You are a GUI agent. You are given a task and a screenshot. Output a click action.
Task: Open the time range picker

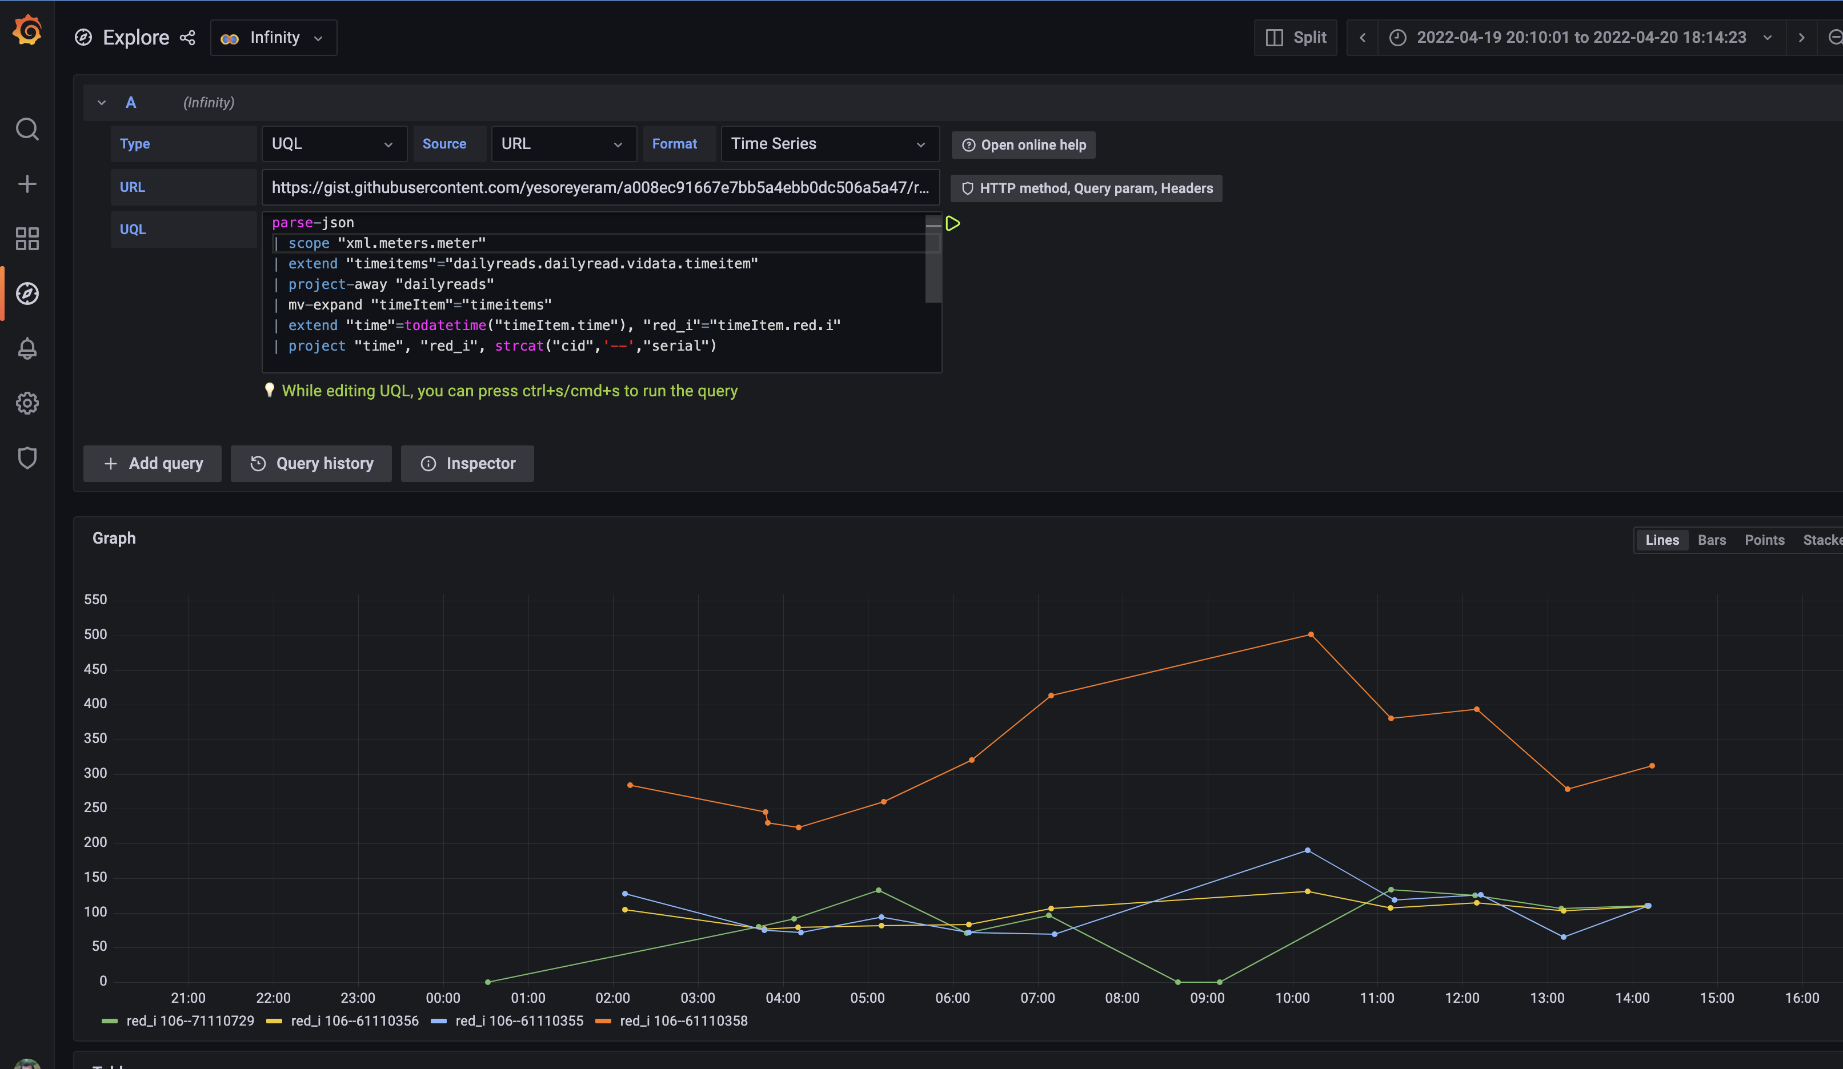pos(1580,37)
